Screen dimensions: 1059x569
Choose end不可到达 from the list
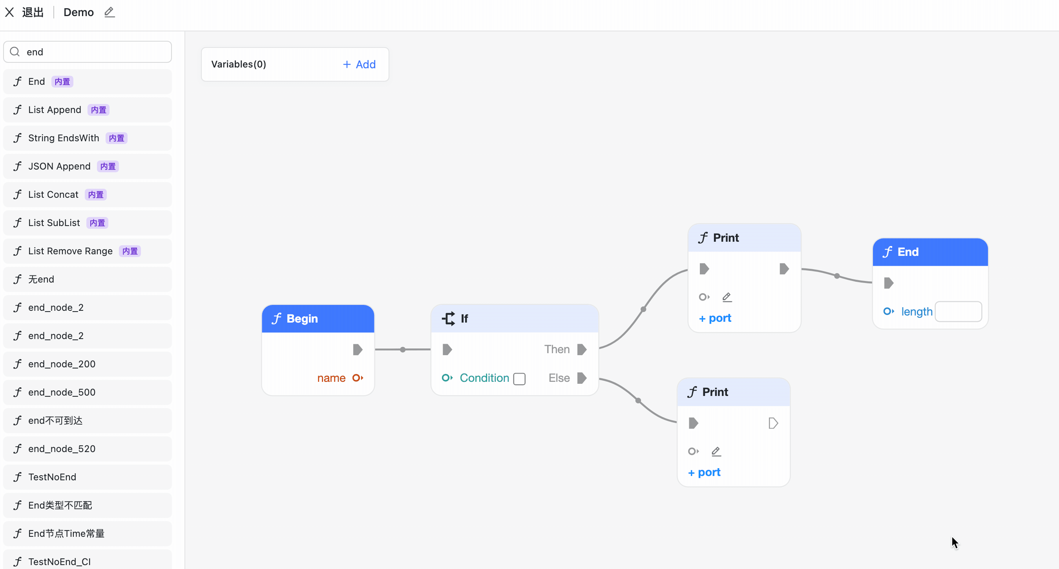pos(88,421)
